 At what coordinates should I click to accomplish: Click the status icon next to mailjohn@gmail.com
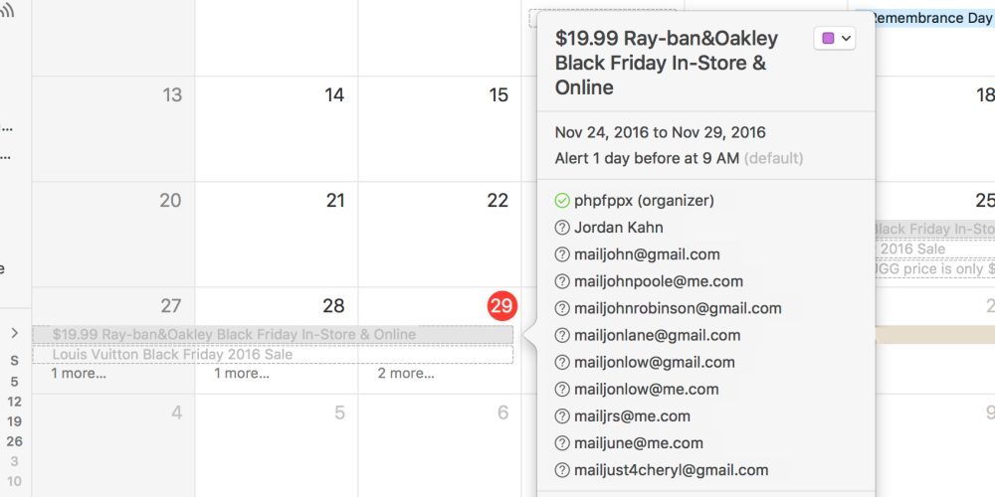tap(562, 254)
